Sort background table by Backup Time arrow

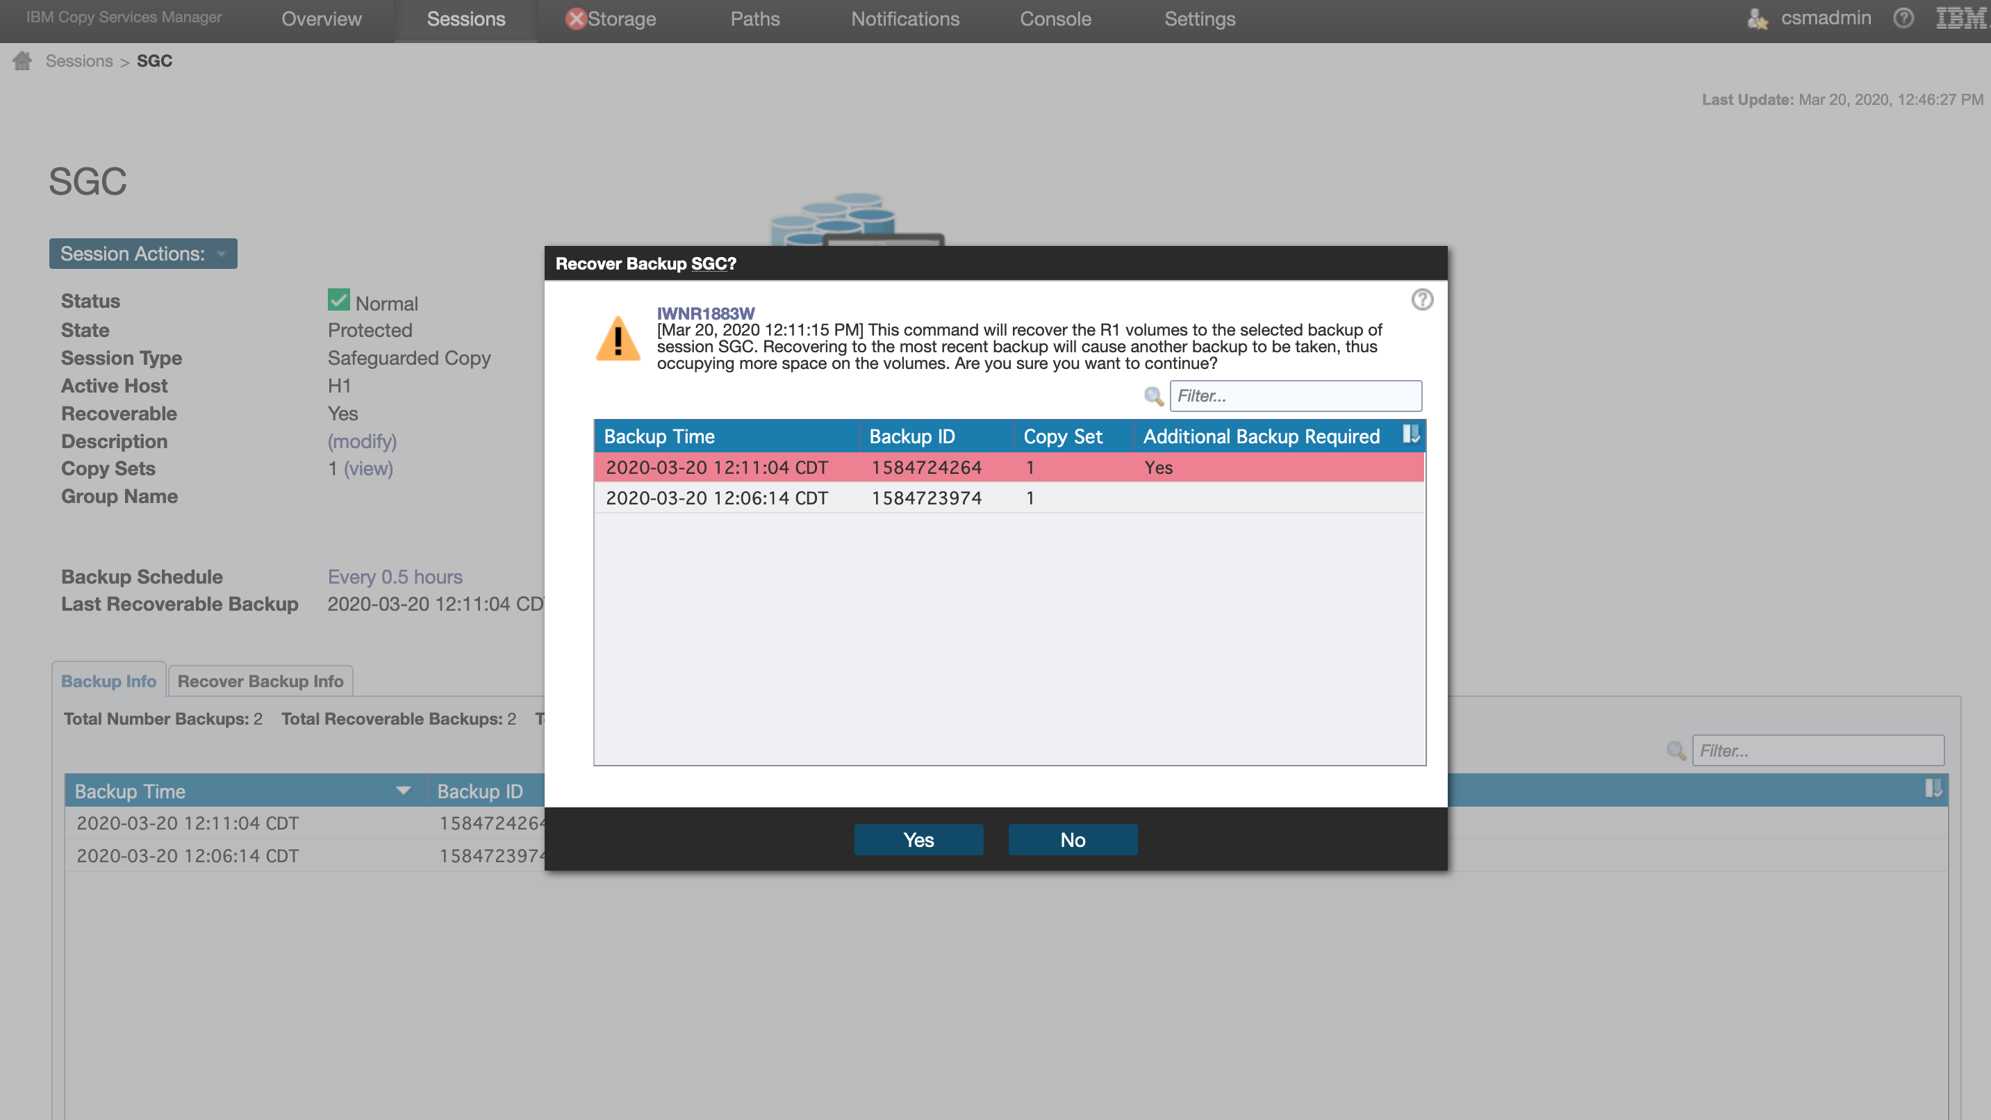403,790
